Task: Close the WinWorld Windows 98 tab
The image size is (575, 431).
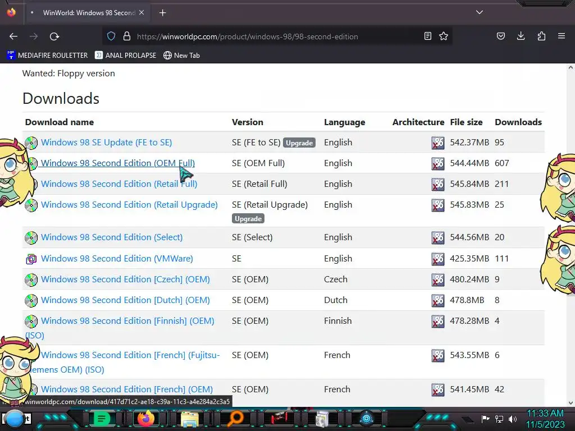Action: (x=142, y=12)
